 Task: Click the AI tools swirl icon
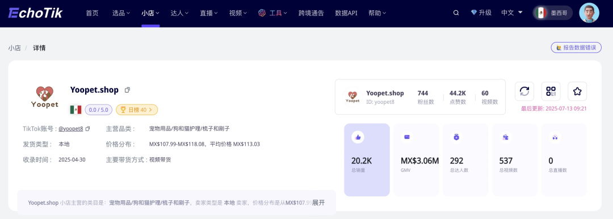(262, 13)
